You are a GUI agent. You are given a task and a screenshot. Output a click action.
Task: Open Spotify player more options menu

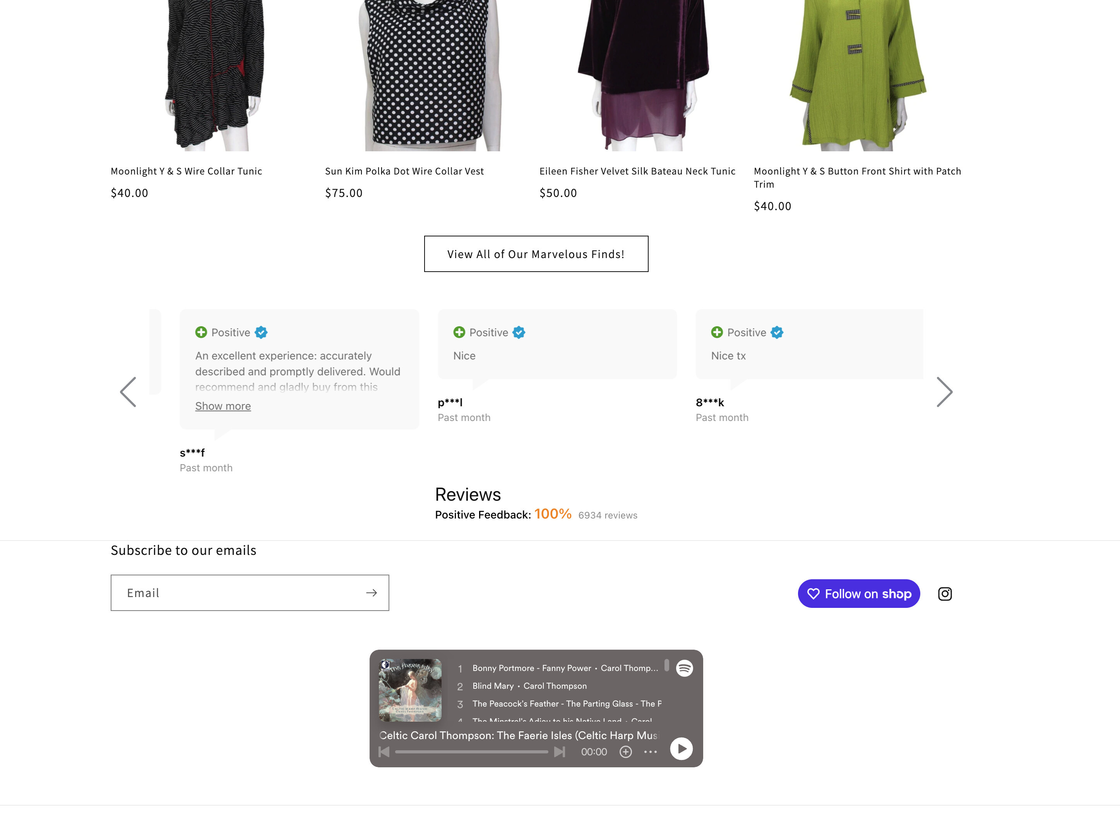[x=651, y=752]
